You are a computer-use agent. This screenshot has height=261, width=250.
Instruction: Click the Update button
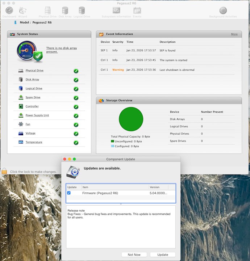pos(163,254)
